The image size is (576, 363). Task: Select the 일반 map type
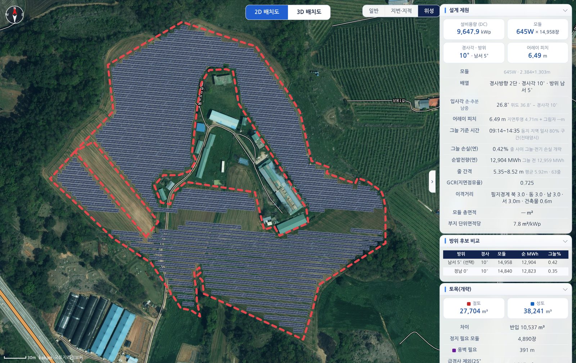[374, 11]
